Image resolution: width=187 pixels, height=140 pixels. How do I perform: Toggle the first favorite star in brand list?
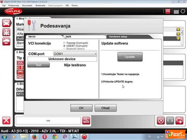pos(178,29)
